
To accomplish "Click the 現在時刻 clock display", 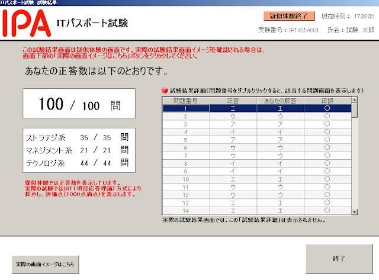I will coord(348,16).
